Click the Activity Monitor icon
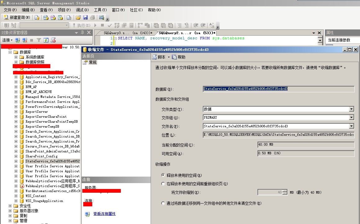Viewport: 360px width, 224px height. 101,17
